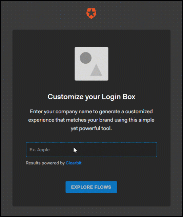Click the Explore Flows button
Viewport: 183px width, 217px height.
tap(91, 187)
